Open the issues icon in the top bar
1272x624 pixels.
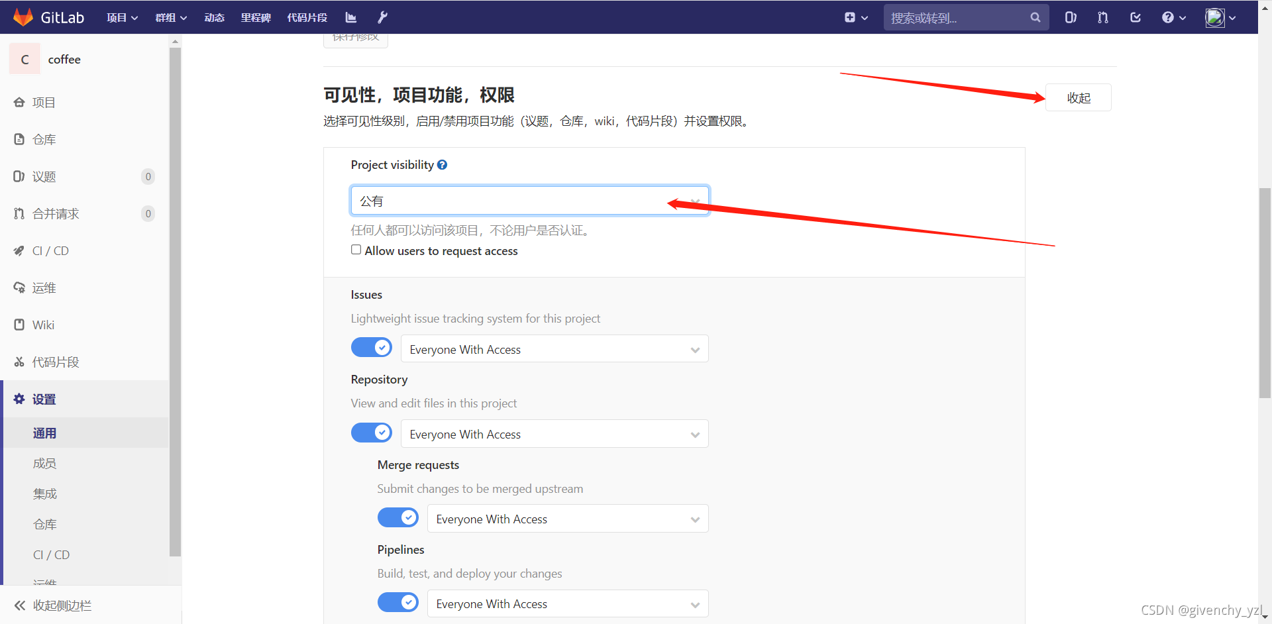coord(1071,17)
